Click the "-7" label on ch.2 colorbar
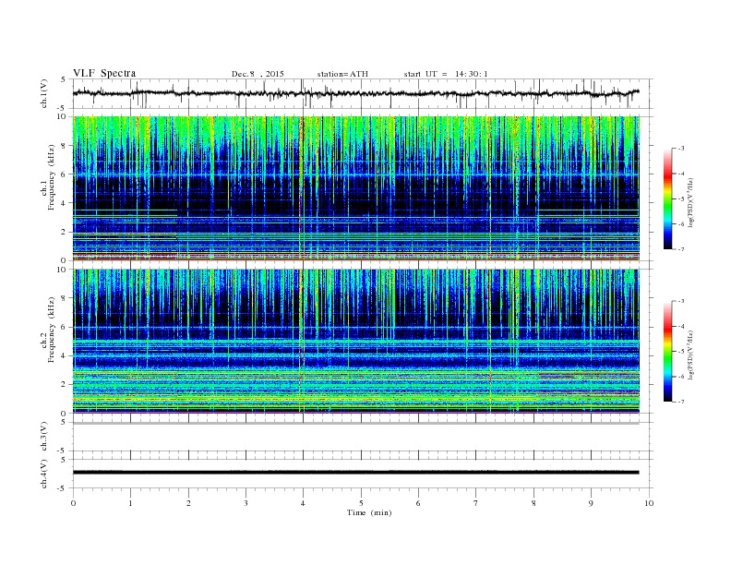731x565 pixels. point(680,402)
